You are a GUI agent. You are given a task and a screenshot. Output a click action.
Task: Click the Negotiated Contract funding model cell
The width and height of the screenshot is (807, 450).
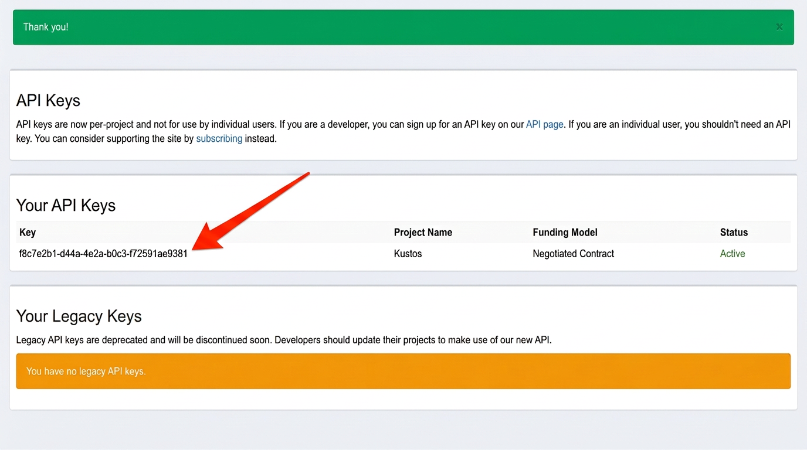[573, 254]
